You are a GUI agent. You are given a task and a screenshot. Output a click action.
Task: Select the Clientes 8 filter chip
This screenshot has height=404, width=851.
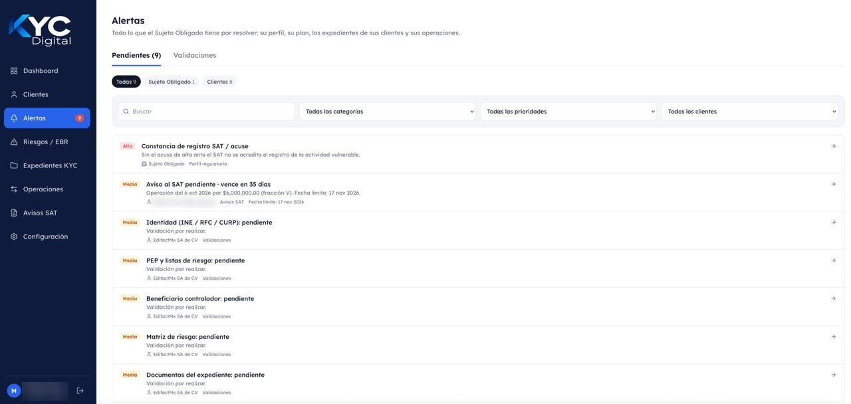[219, 82]
